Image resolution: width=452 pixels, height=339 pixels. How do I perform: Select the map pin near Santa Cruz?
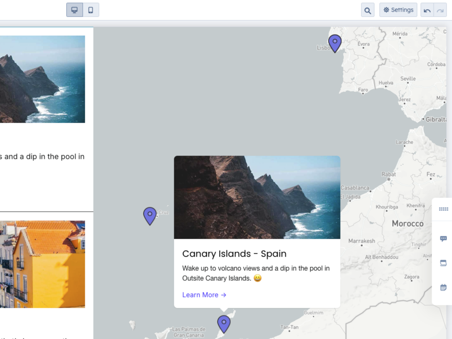(x=150, y=215)
